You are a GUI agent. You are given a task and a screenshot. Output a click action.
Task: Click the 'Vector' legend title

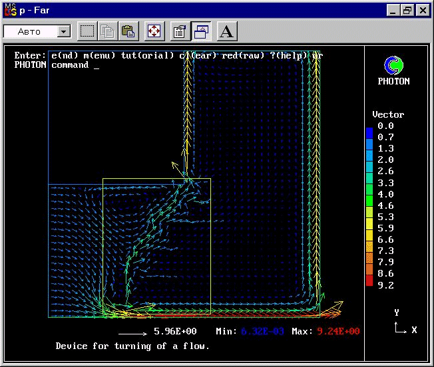pos(387,114)
